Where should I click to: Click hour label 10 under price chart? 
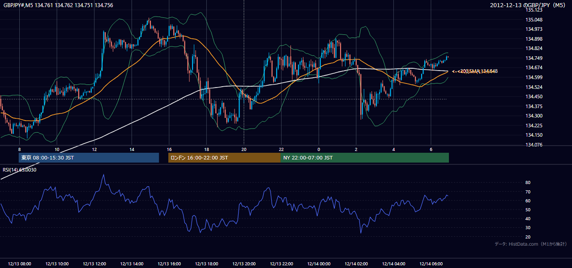pos(57,149)
